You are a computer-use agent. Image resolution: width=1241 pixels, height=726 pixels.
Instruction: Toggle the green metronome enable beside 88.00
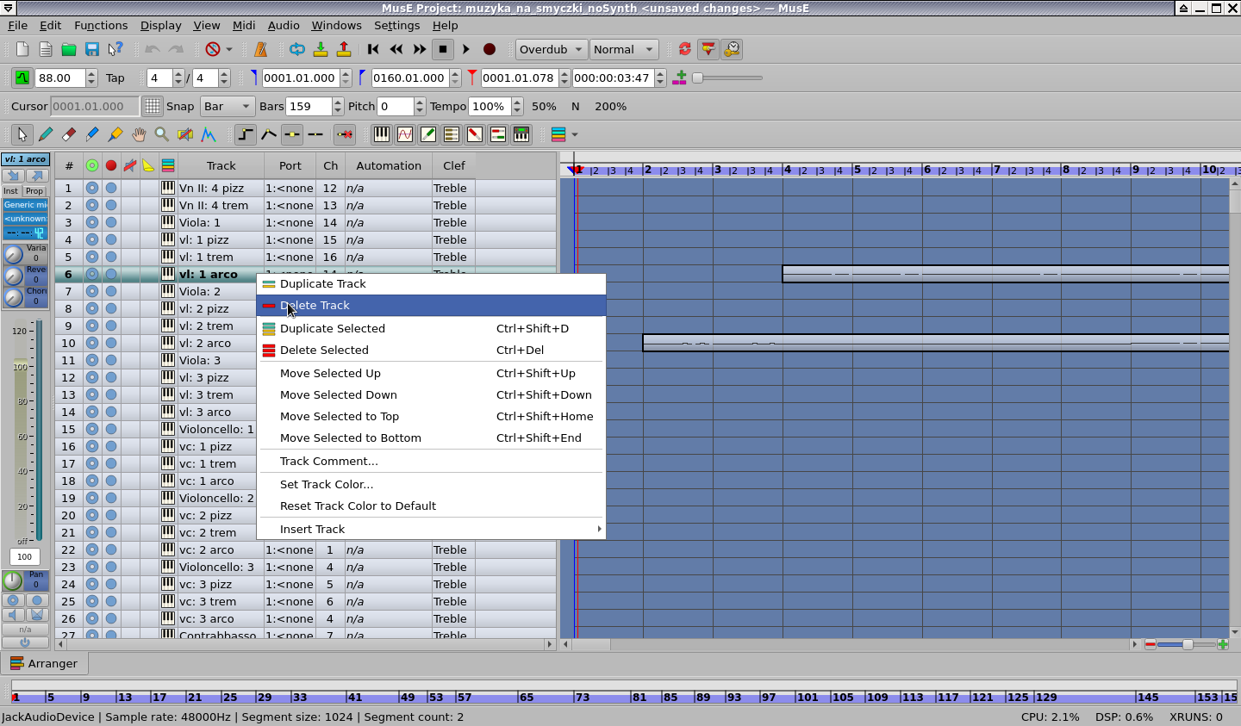(x=21, y=78)
